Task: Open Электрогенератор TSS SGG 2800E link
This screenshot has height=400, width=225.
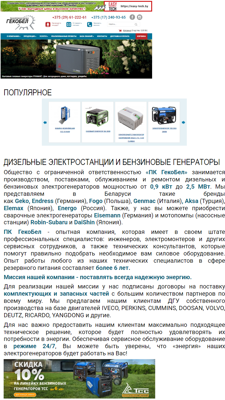Action: pos(164,130)
